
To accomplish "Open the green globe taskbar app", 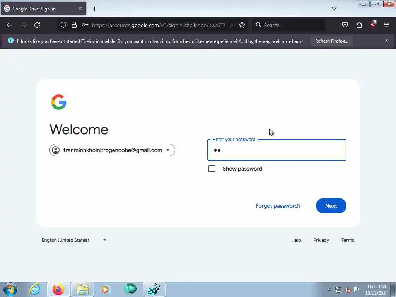I will coord(130,289).
